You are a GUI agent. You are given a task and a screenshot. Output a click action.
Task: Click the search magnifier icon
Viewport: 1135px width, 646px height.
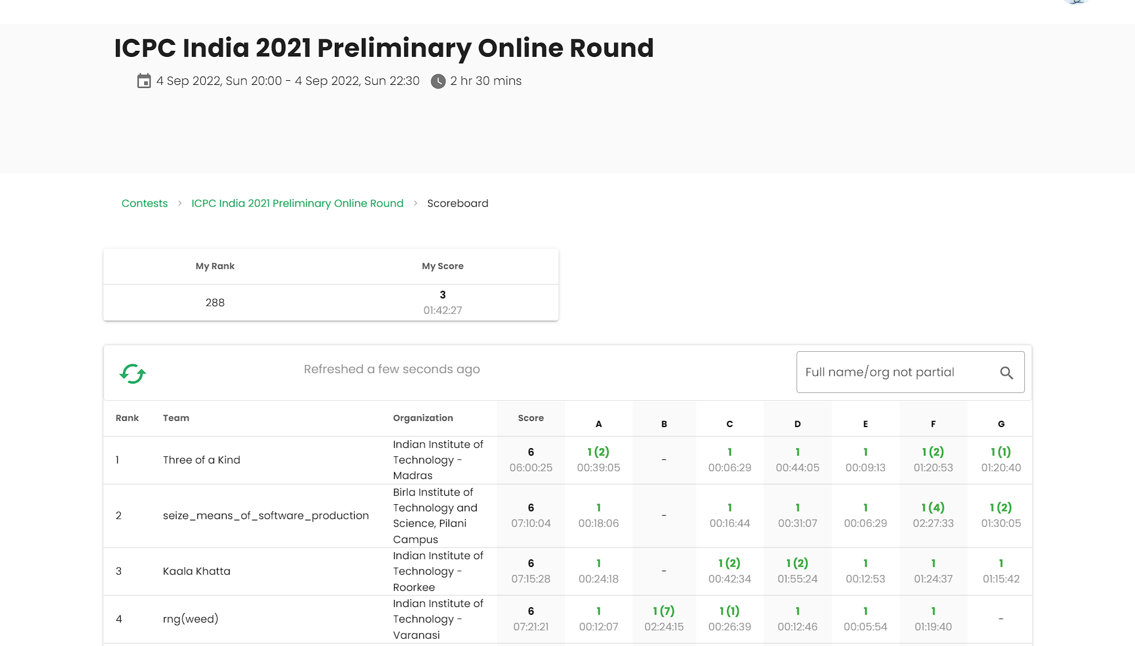click(x=1006, y=373)
